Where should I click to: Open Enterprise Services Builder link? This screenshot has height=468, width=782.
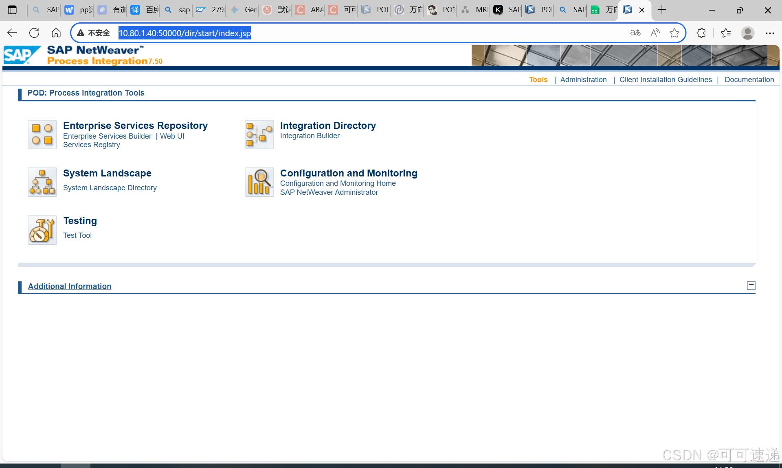pyautogui.click(x=107, y=136)
